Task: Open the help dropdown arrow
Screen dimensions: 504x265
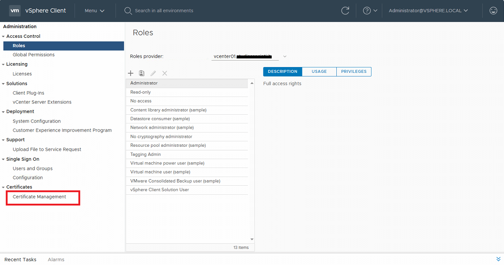Action: point(375,11)
